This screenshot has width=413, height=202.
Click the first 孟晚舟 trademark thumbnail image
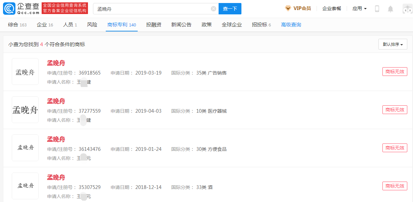25,72
